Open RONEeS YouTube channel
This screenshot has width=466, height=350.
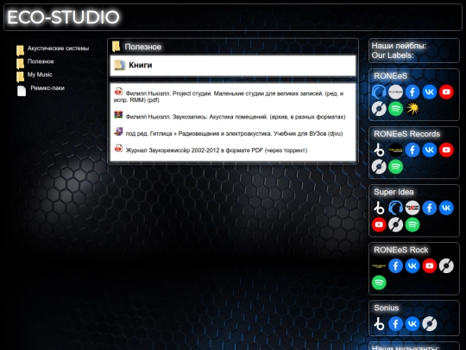tap(446, 92)
